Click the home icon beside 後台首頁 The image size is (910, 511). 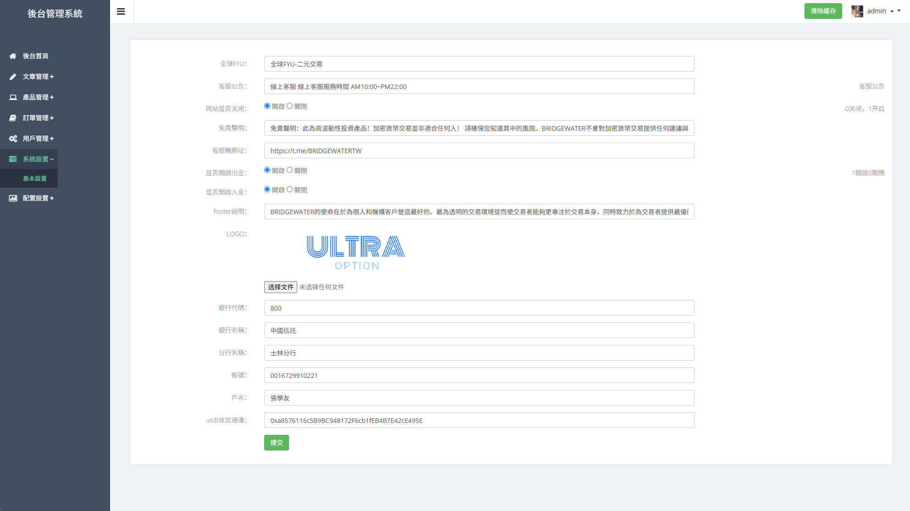[13, 56]
